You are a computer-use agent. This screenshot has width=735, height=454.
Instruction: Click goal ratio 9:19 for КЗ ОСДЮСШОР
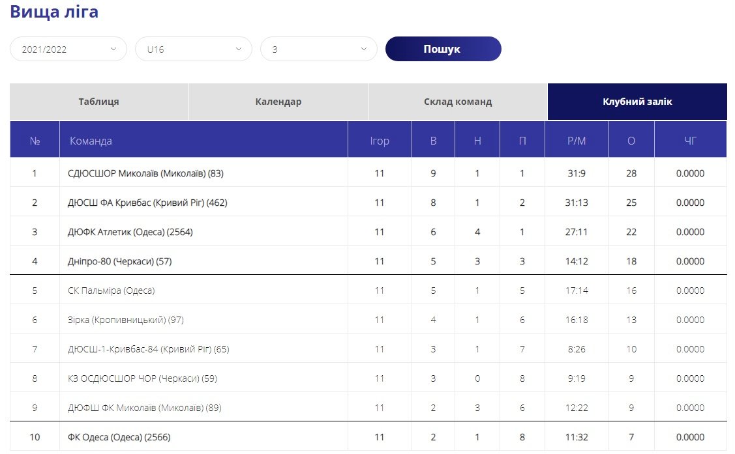[577, 378]
